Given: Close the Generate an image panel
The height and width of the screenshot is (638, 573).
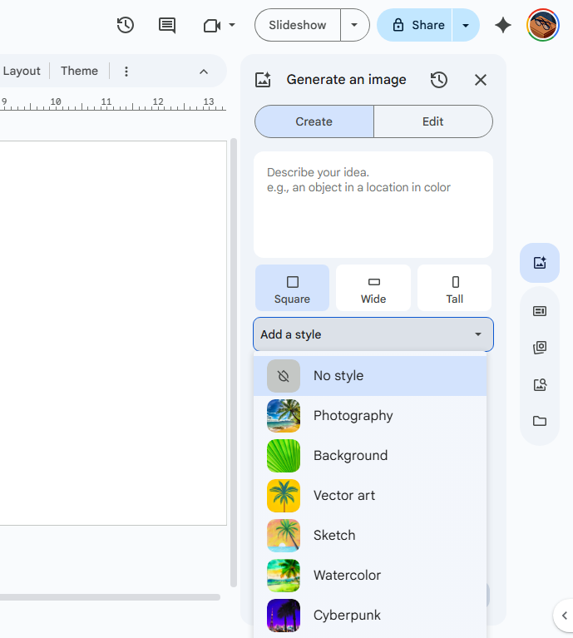Looking at the screenshot, I should coord(481,80).
